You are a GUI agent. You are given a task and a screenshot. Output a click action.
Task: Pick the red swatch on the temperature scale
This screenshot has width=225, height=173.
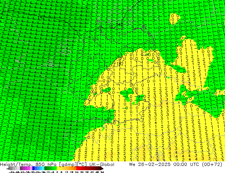(84, 169)
